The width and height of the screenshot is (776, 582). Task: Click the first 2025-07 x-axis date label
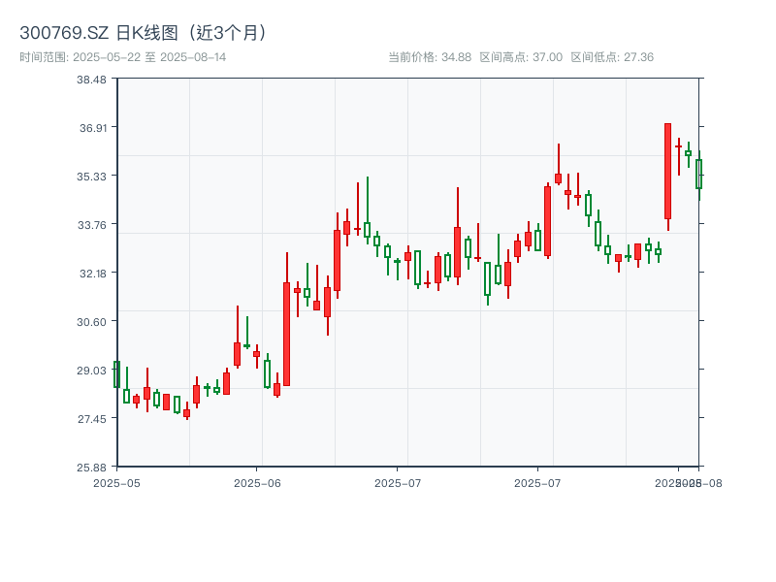(x=398, y=482)
